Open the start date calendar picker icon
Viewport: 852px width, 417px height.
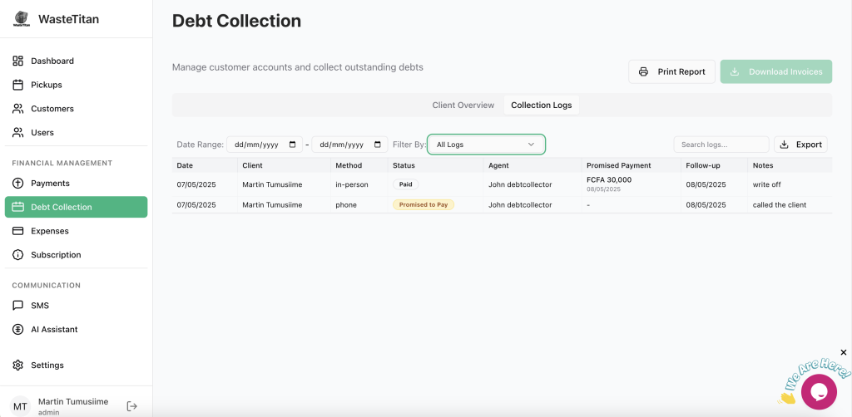[293, 145]
